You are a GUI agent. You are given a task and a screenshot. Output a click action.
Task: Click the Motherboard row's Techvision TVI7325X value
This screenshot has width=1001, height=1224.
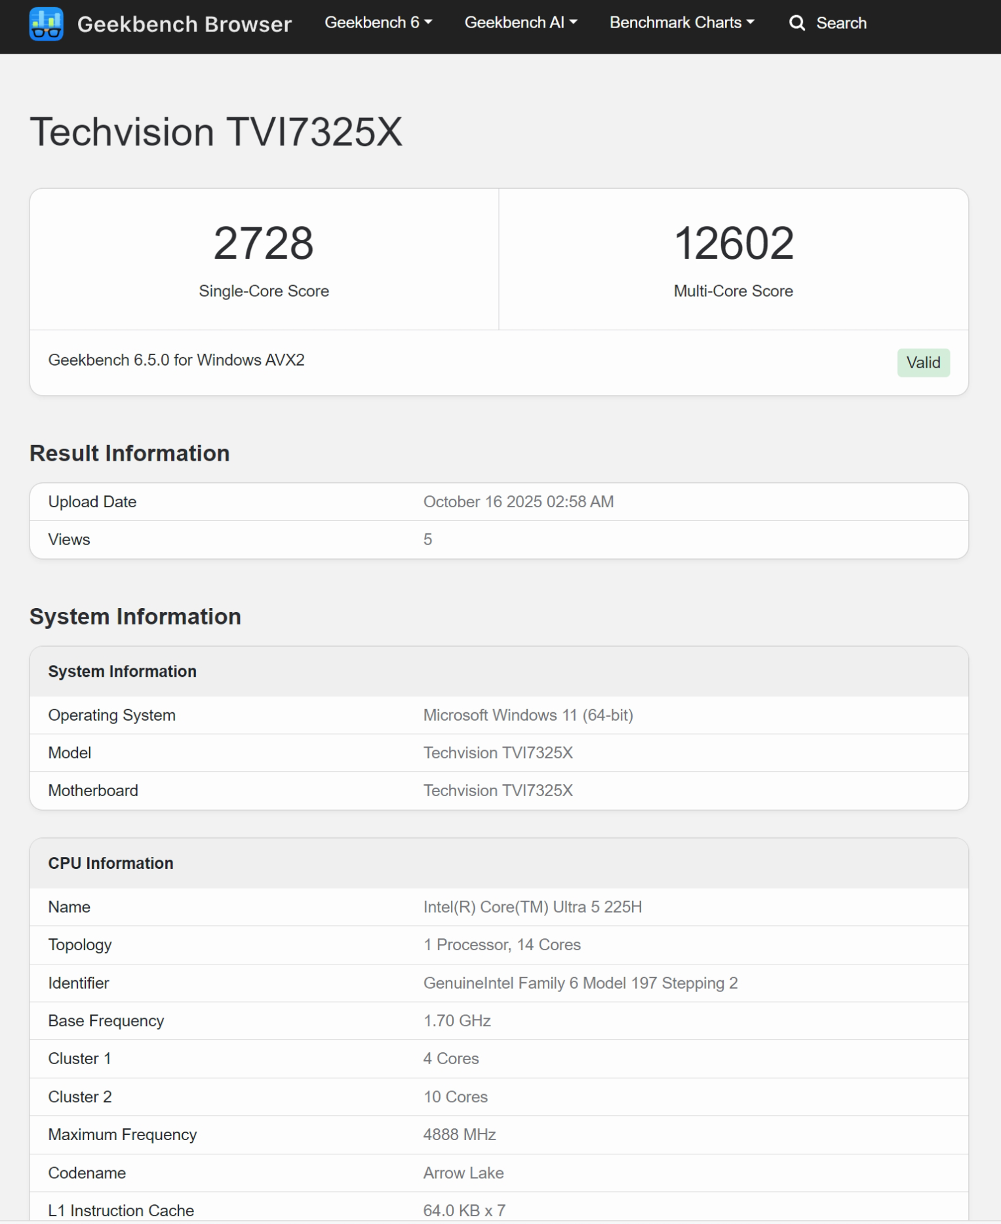tap(498, 790)
